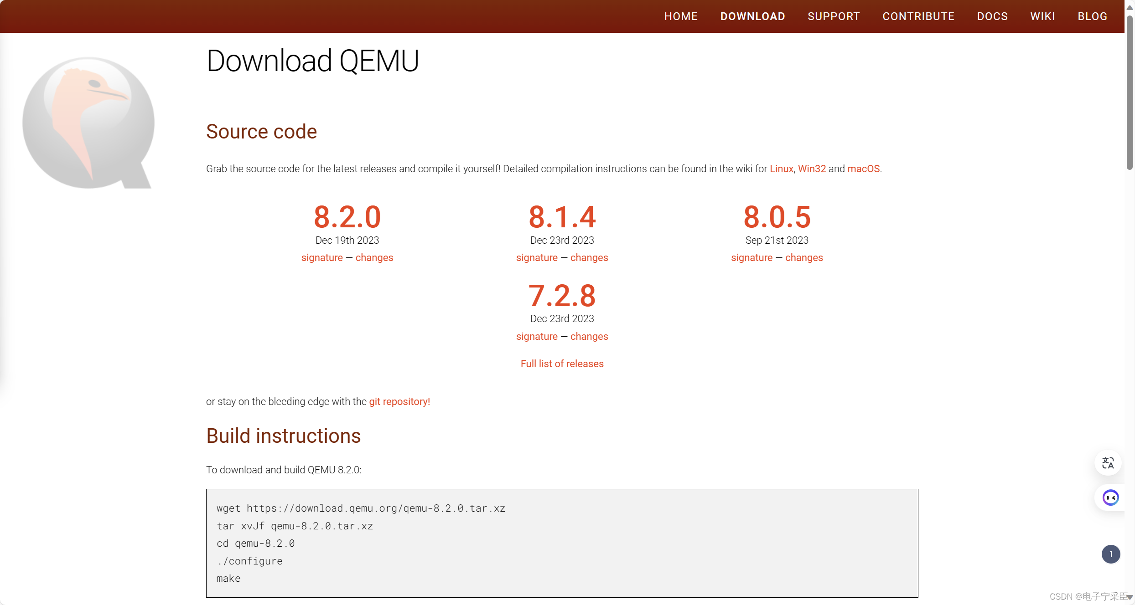This screenshot has width=1135, height=605.
Task: Click the tar xvJf command line
Action: click(x=295, y=526)
